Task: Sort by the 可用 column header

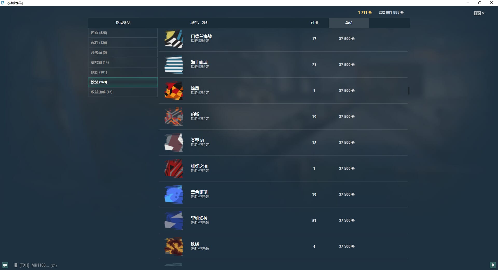Action: (314, 23)
